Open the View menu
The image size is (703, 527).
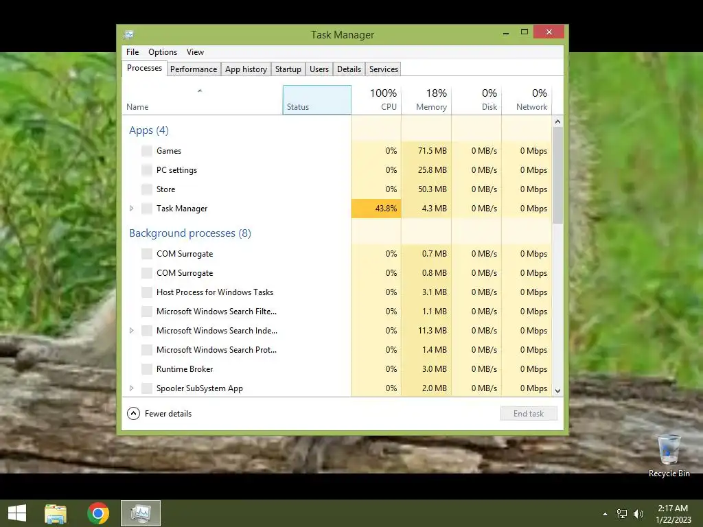(x=195, y=52)
